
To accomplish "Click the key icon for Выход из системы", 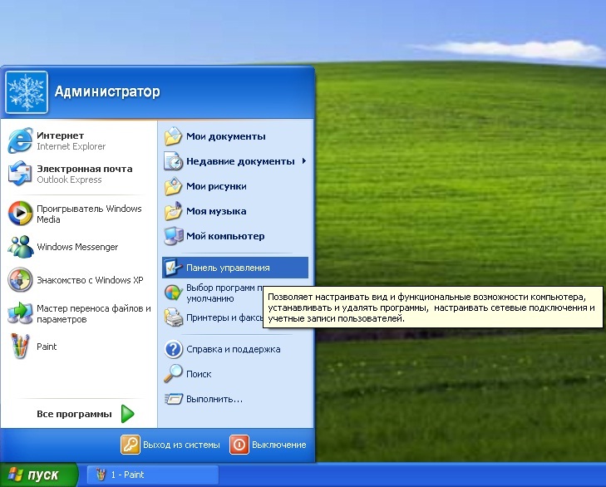I will point(131,445).
